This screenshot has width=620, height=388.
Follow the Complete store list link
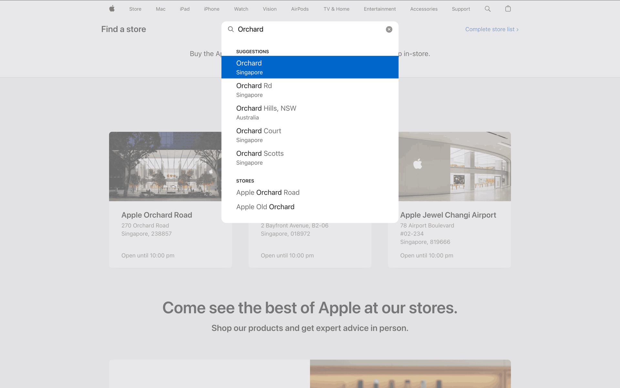pyautogui.click(x=492, y=29)
